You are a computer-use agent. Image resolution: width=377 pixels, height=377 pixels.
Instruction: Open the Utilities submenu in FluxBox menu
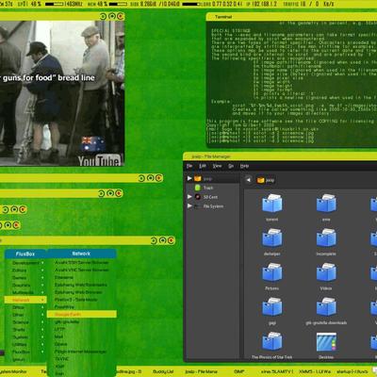pos(25,345)
